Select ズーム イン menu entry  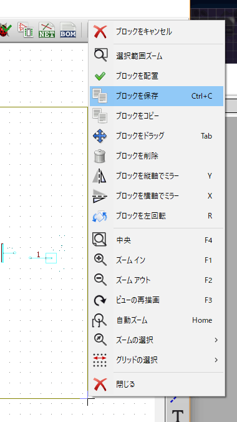click(157, 260)
